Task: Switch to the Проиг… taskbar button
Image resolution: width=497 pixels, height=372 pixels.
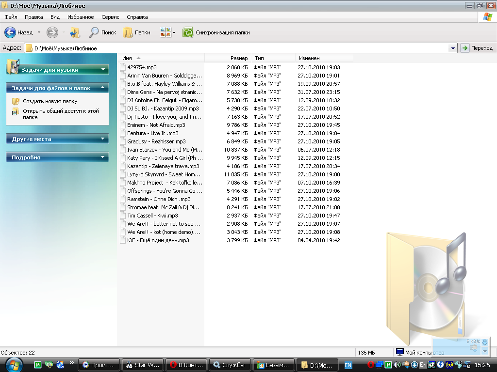Action: pyautogui.click(x=99, y=365)
